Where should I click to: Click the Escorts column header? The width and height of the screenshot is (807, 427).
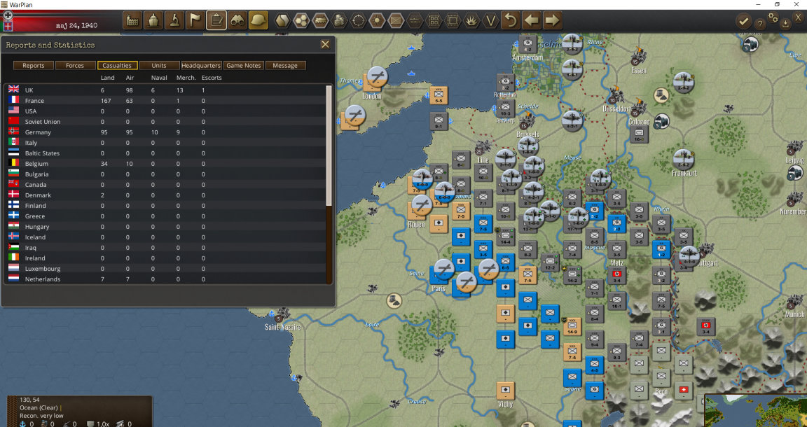[212, 78]
